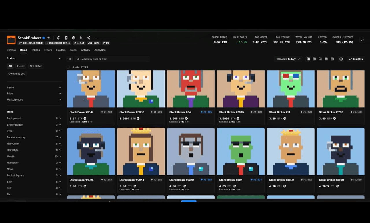Open the collection website globe icon
The height and width of the screenshot is (223, 370).
(74, 38)
